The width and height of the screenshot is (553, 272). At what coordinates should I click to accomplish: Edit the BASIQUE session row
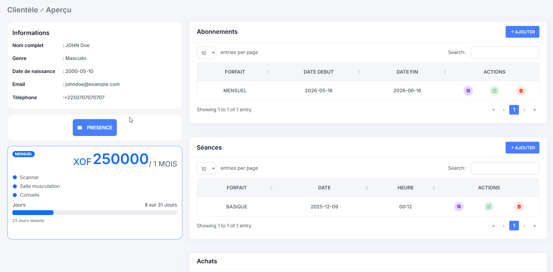pyautogui.click(x=489, y=207)
